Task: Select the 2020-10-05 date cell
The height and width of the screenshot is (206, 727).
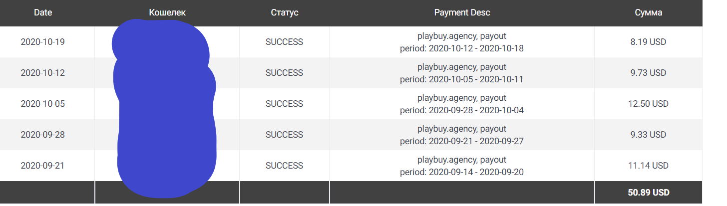Action: coord(43,104)
